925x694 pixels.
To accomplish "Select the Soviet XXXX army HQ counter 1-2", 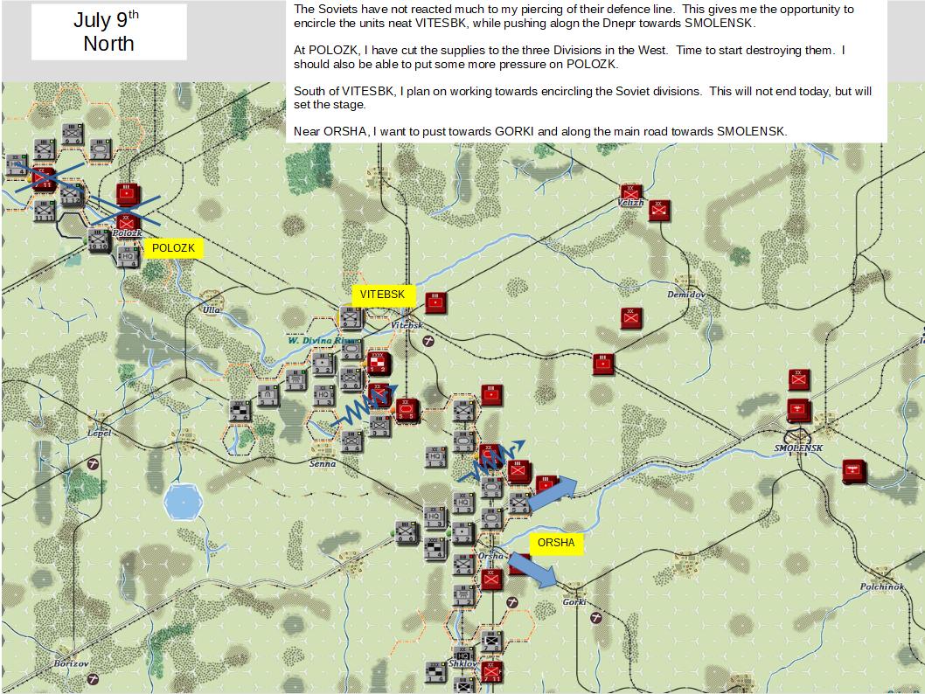I will [379, 364].
